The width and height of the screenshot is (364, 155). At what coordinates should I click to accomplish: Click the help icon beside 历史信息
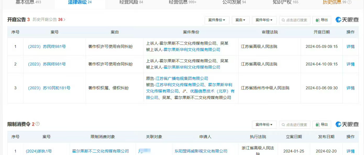(349, 2)
